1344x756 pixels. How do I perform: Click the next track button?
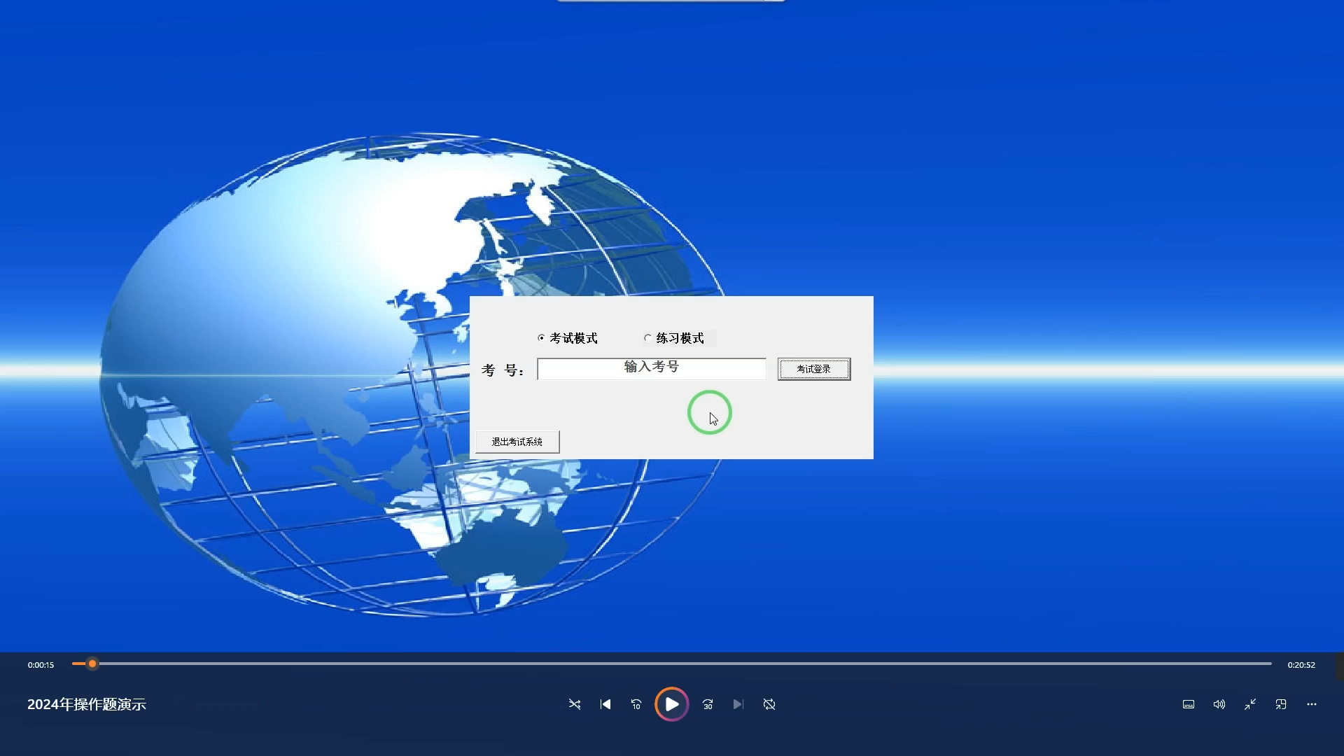(x=738, y=704)
